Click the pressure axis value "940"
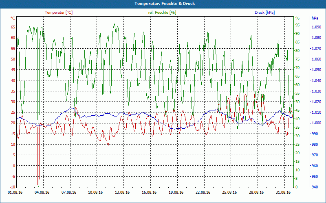Screen dimensions: 326x203 pos(315,187)
